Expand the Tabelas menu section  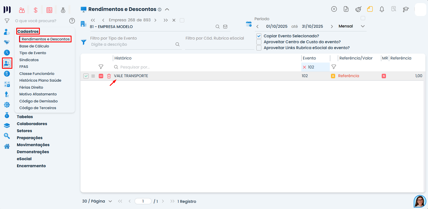[25, 117]
